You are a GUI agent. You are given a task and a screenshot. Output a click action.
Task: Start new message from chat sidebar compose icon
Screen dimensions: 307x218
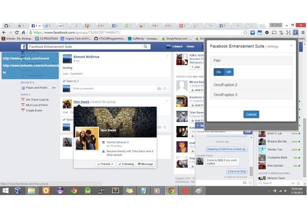pyautogui.click(x=298, y=183)
